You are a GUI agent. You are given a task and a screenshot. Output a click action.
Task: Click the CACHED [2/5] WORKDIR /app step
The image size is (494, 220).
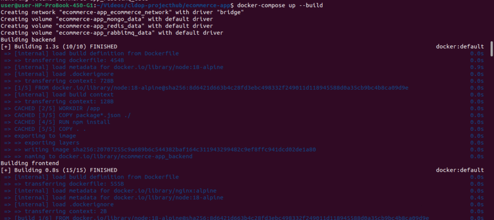[x=53, y=109]
